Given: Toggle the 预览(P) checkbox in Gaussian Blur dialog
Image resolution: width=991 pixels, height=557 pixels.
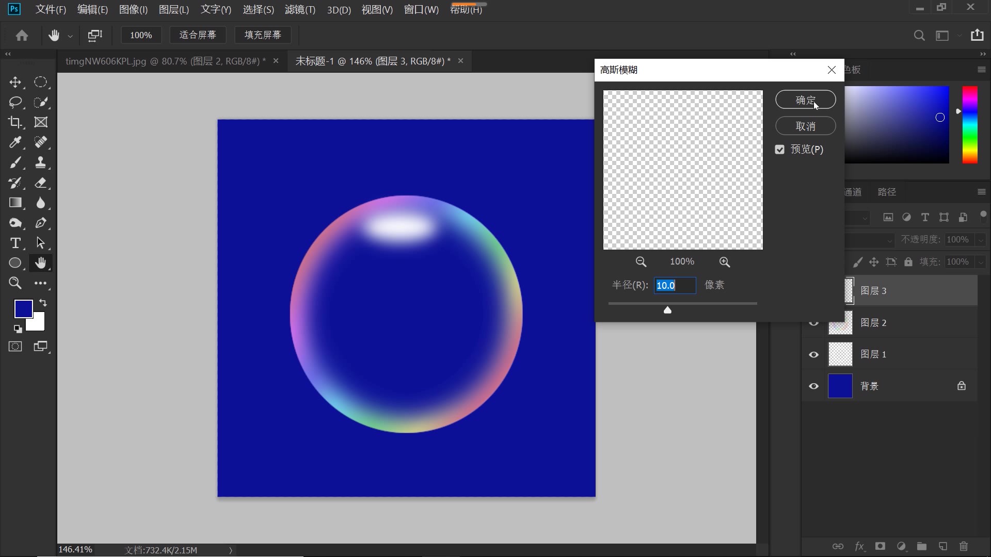Looking at the screenshot, I should [779, 150].
